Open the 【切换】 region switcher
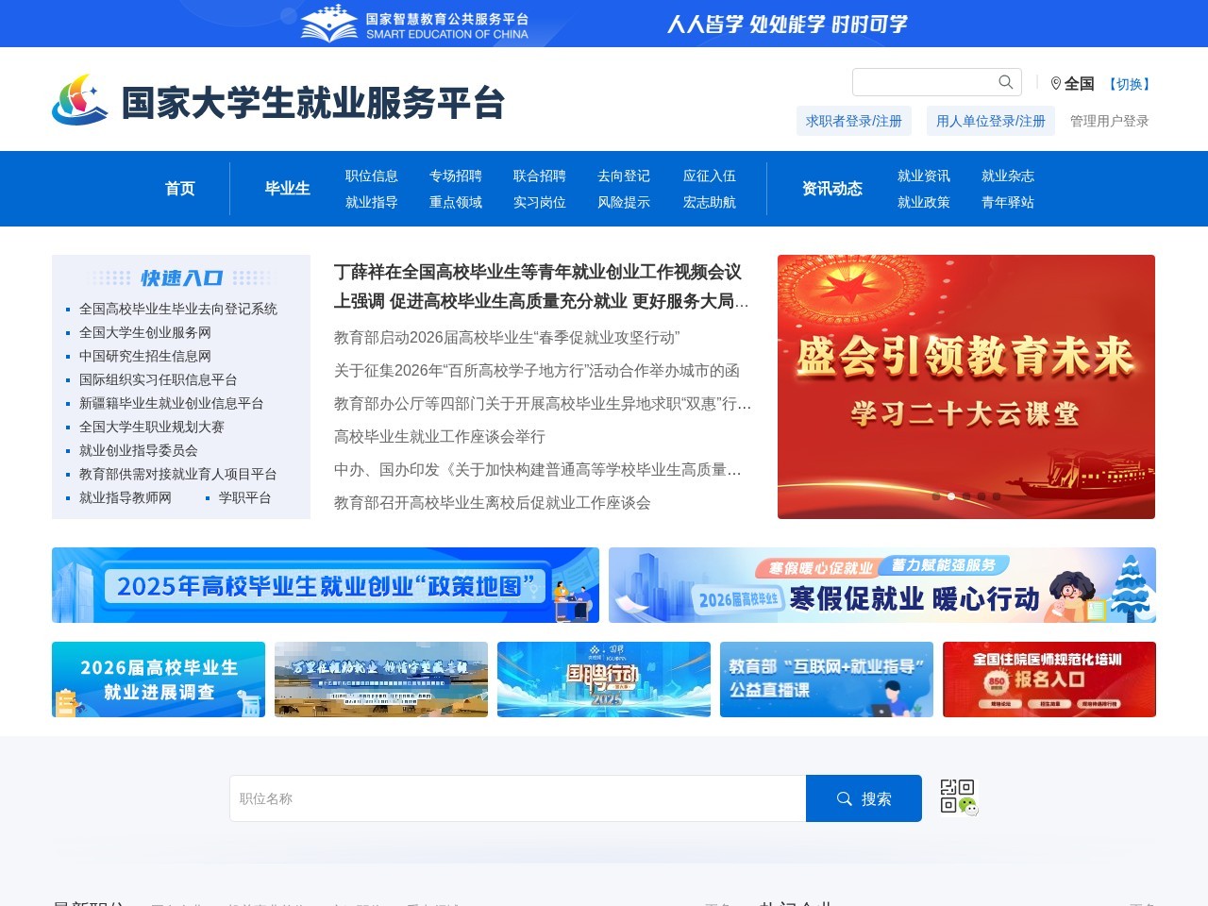The height and width of the screenshot is (906, 1208). [1129, 84]
